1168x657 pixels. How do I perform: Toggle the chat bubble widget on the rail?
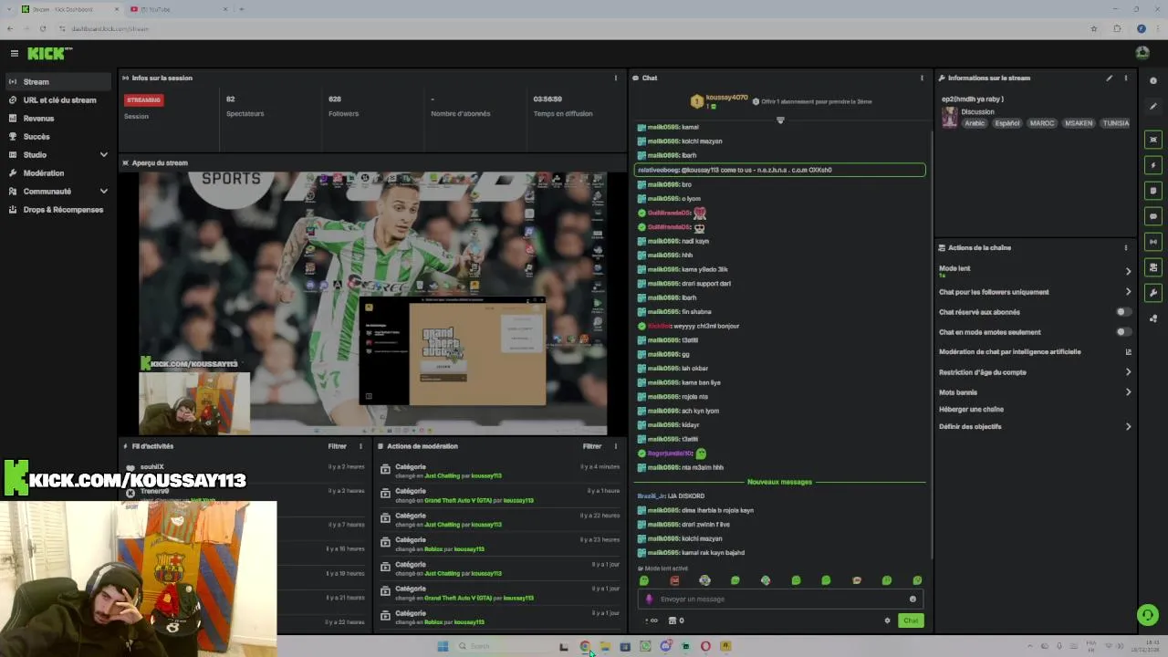1153,216
